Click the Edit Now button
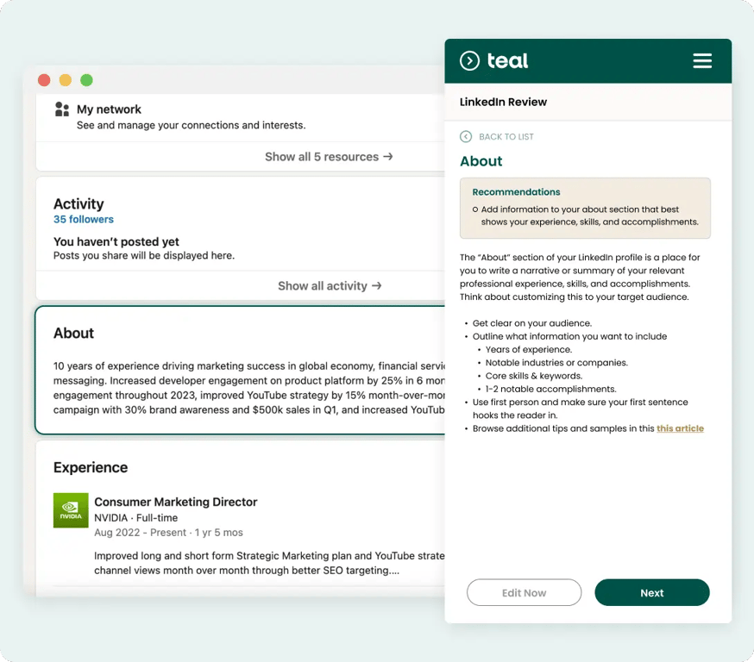 coord(524,592)
